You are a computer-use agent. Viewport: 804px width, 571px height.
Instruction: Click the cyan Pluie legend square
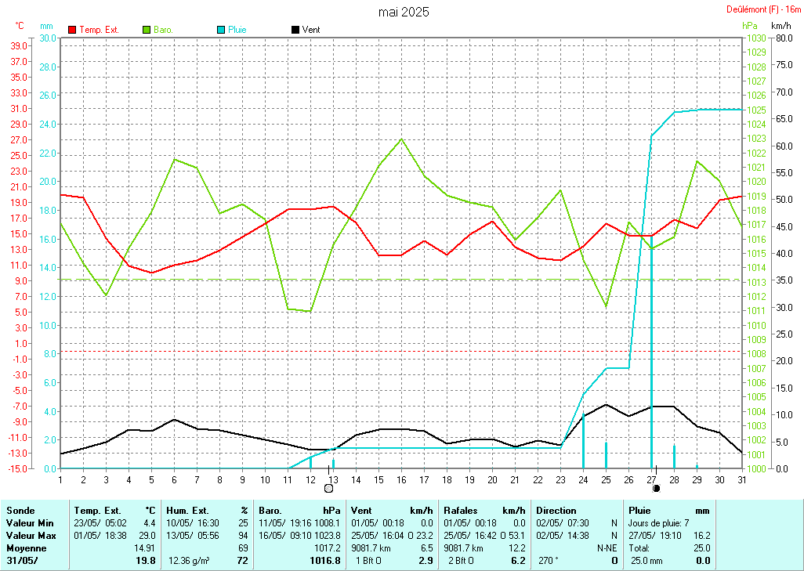(221, 30)
